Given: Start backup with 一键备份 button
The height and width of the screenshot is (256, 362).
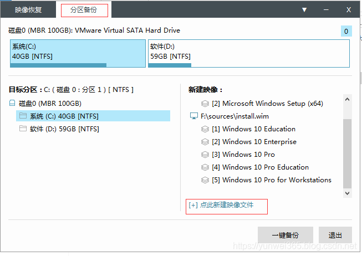Looking at the screenshot, I should [x=285, y=235].
